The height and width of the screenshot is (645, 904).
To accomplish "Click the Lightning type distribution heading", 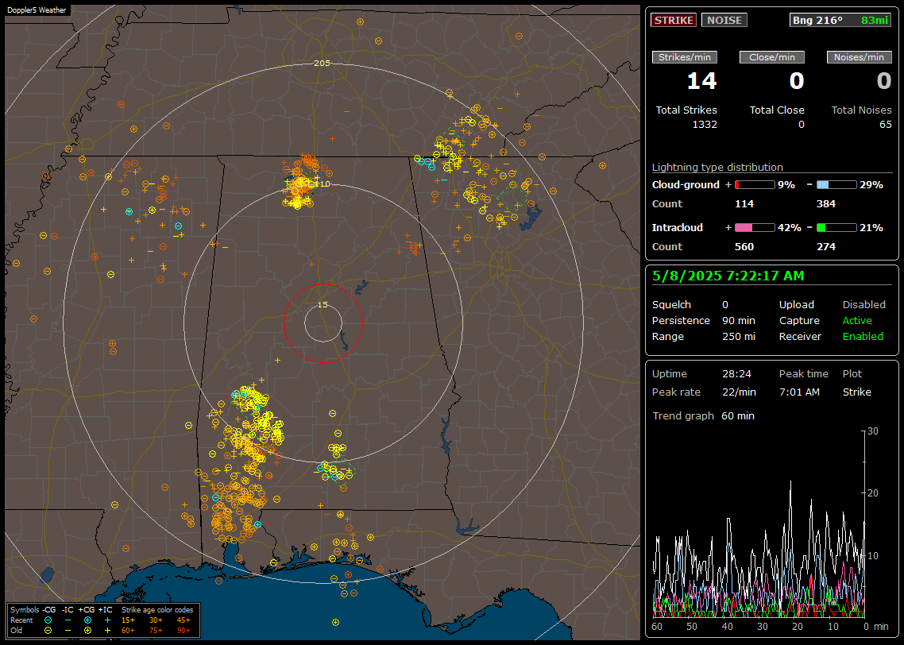I will click(x=717, y=167).
